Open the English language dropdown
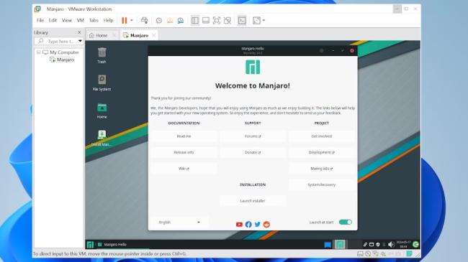This screenshot has width=468, height=262. click(x=179, y=222)
